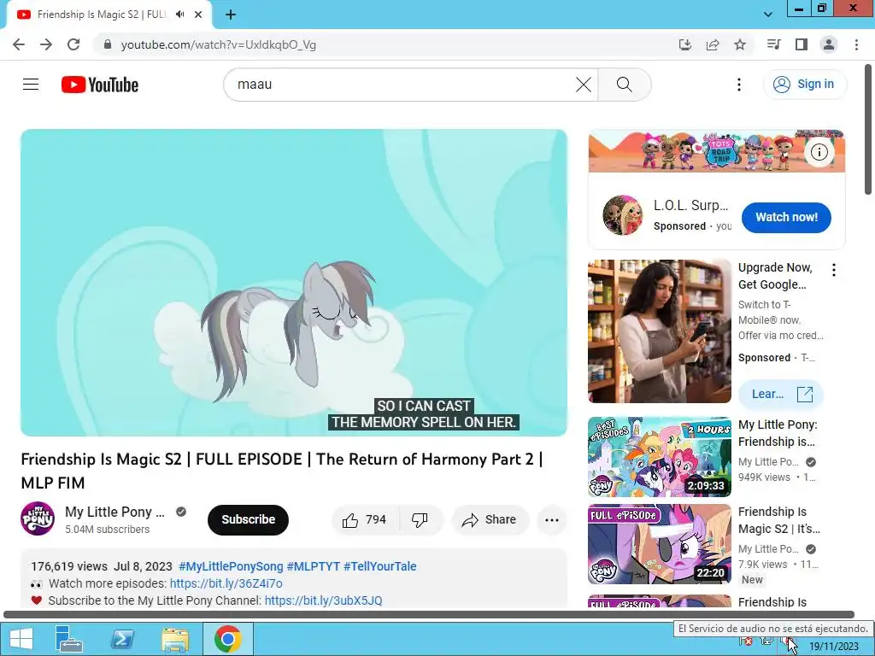875x656 pixels.
Task: Bookmark this tab with the star
Action: point(740,44)
